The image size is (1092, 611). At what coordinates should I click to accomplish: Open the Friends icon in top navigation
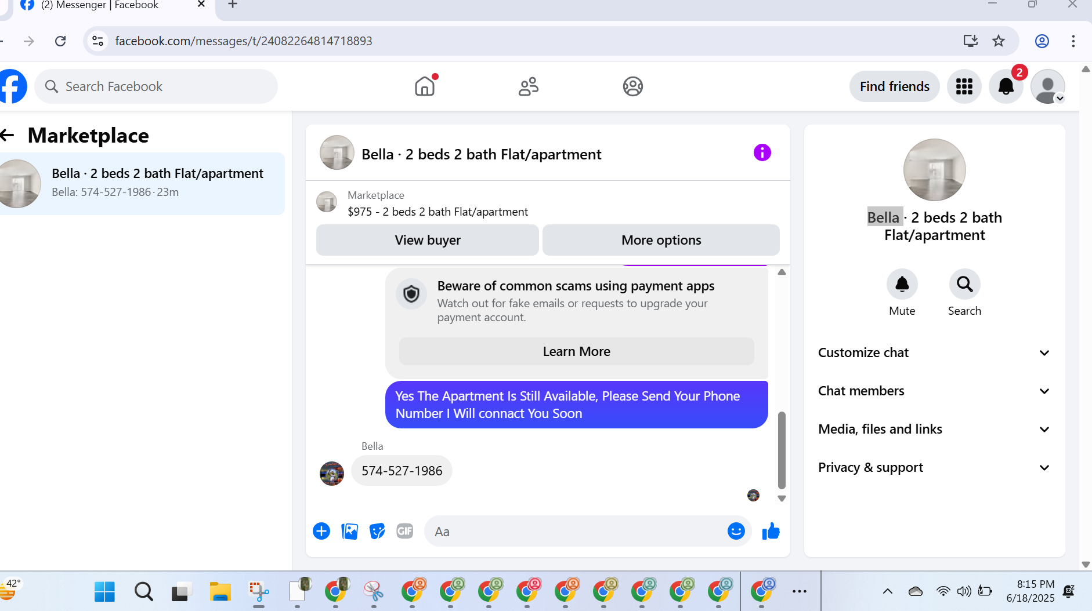(x=529, y=86)
